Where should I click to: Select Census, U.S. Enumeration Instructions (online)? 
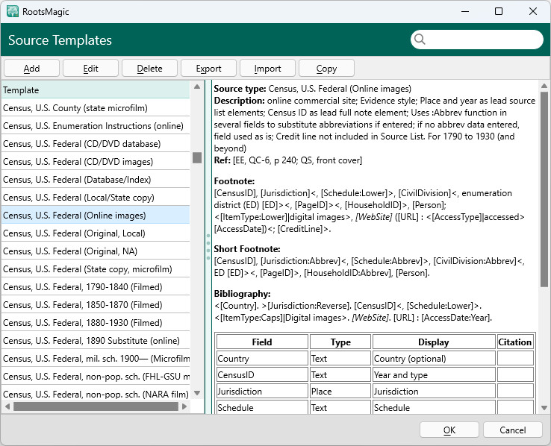coord(96,125)
